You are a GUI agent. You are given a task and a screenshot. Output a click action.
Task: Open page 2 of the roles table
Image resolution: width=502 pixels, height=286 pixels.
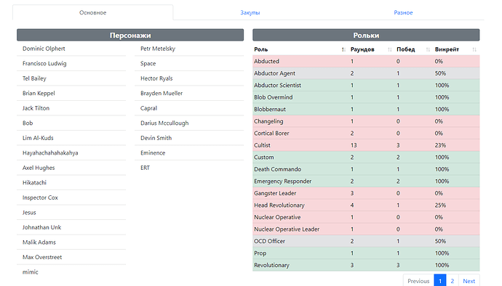click(452, 281)
